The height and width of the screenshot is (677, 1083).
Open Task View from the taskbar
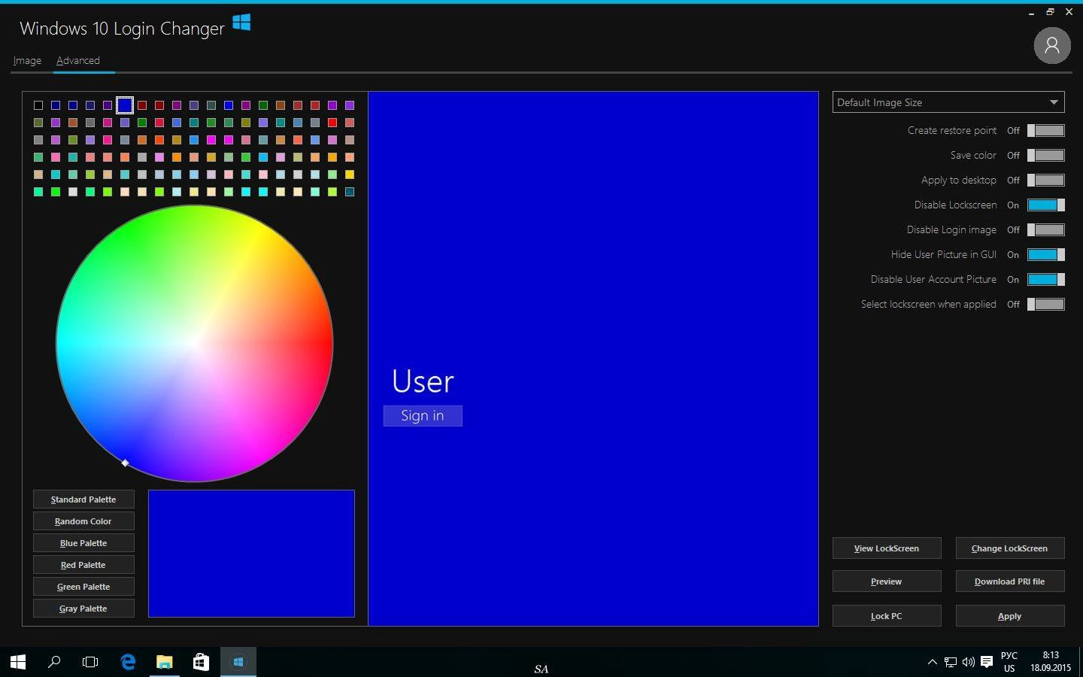pos(90,662)
